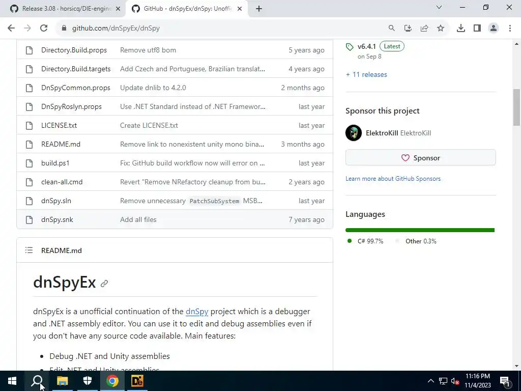
Task: Open the browser zoom search icon
Action: click(392, 29)
